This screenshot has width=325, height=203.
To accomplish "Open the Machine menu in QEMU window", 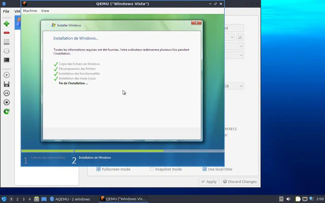I will pos(30,11).
